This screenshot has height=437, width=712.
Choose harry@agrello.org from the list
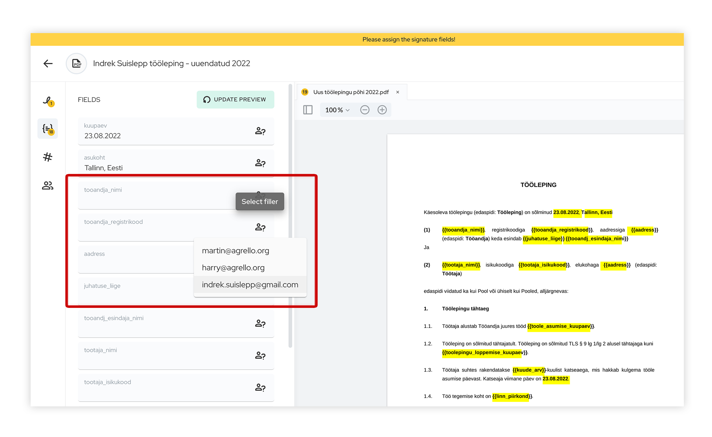coord(233,268)
